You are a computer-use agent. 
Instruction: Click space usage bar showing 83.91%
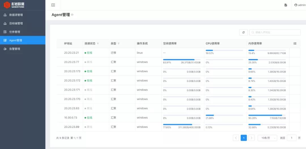pos(182,60)
